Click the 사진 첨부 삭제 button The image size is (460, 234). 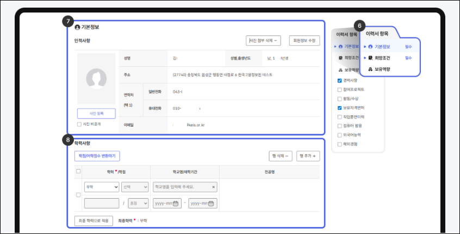(263, 40)
